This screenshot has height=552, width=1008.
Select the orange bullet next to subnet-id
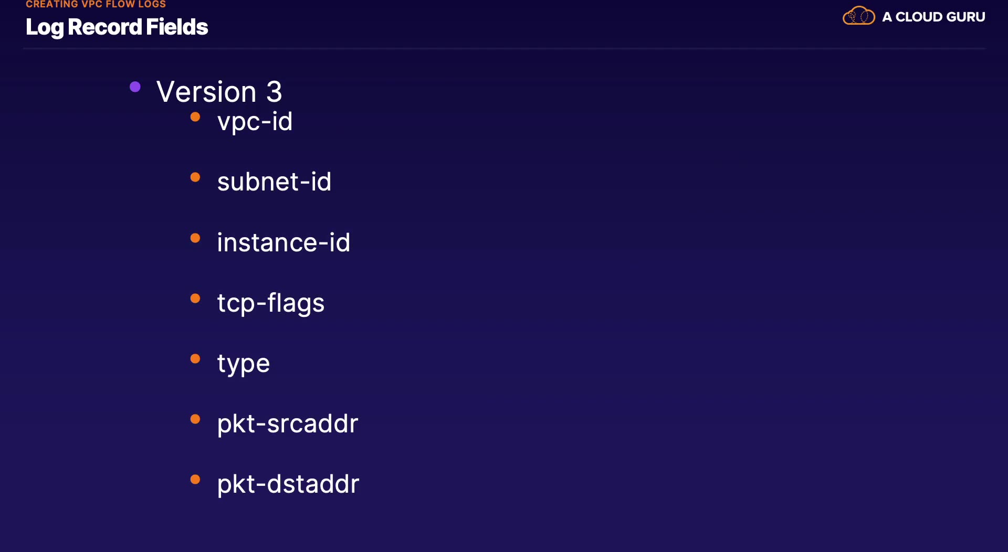pos(195,177)
